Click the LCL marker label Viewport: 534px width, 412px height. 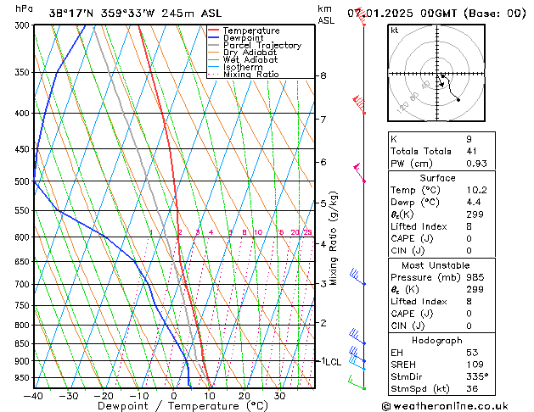tap(334, 362)
